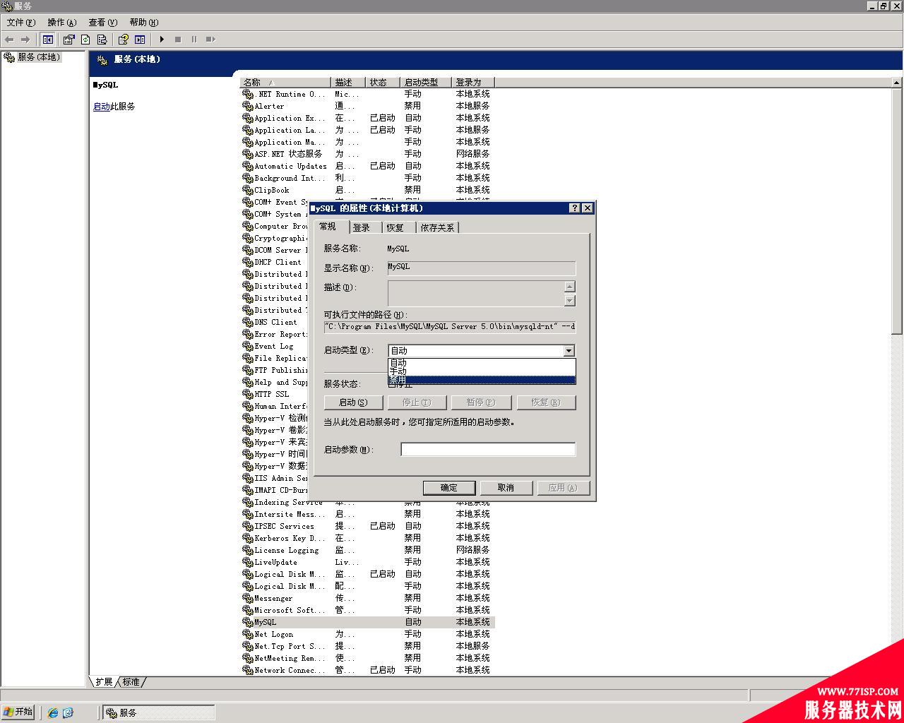Click the dialog's question-mark help button

click(x=575, y=208)
